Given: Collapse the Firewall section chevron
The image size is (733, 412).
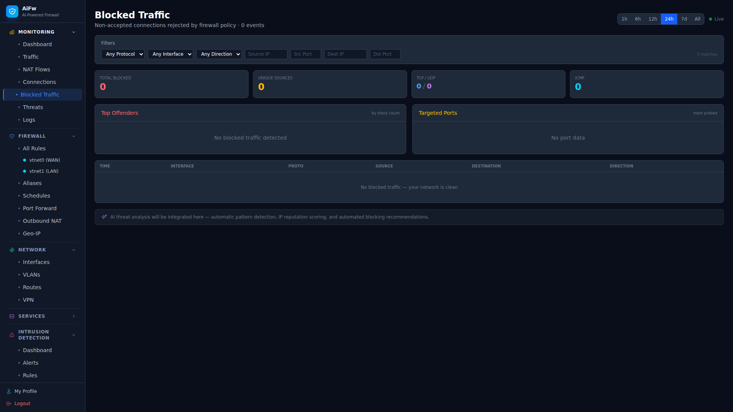Looking at the screenshot, I should tap(74, 136).
